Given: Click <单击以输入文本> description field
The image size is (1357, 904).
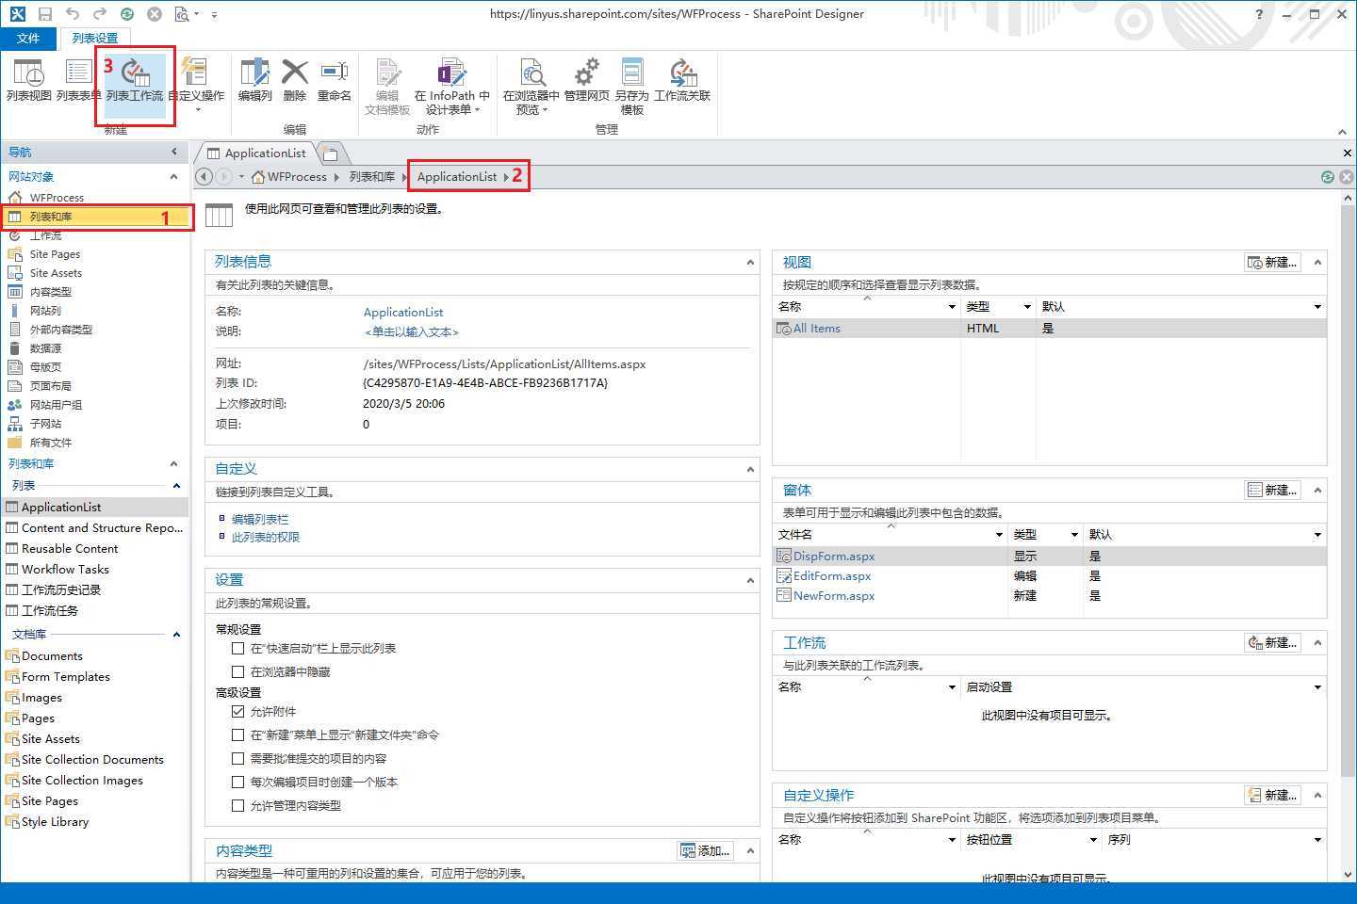Looking at the screenshot, I should pyautogui.click(x=411, y=332).
